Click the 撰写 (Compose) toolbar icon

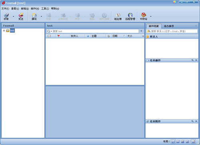coord(34,16)
